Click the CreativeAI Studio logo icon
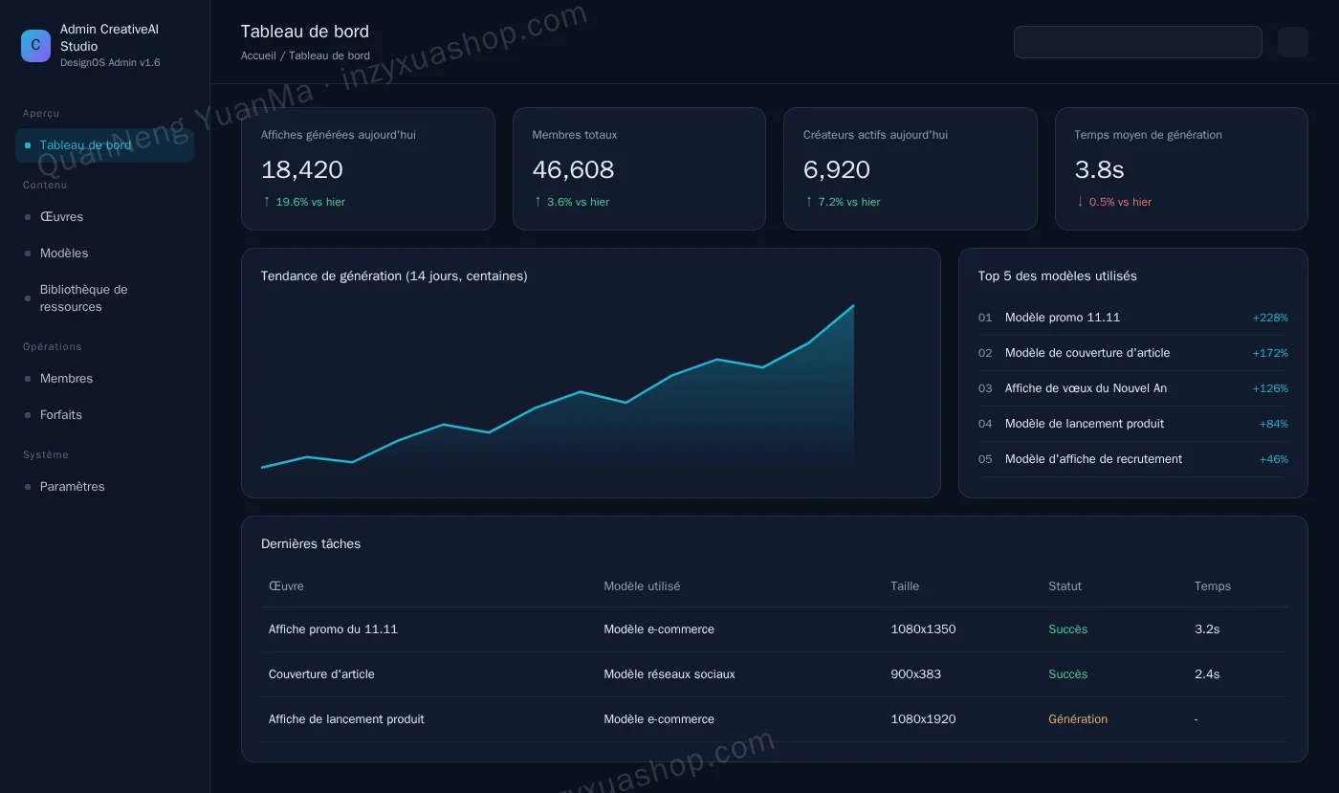This screenshot has height=793, width=1339. (x=35, y=46)
